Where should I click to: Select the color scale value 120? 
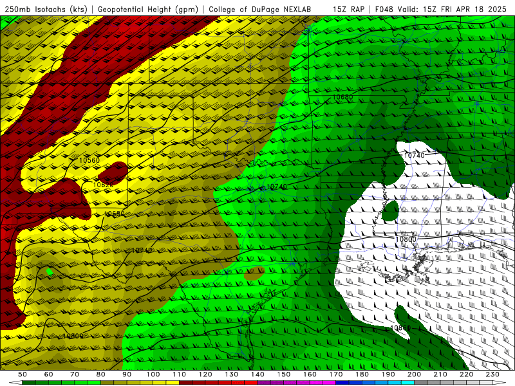pyautogui.click(x=205, y=374)
